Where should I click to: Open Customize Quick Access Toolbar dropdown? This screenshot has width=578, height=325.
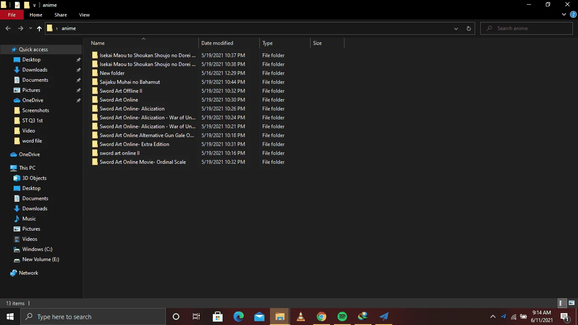[x=35, y=5]
